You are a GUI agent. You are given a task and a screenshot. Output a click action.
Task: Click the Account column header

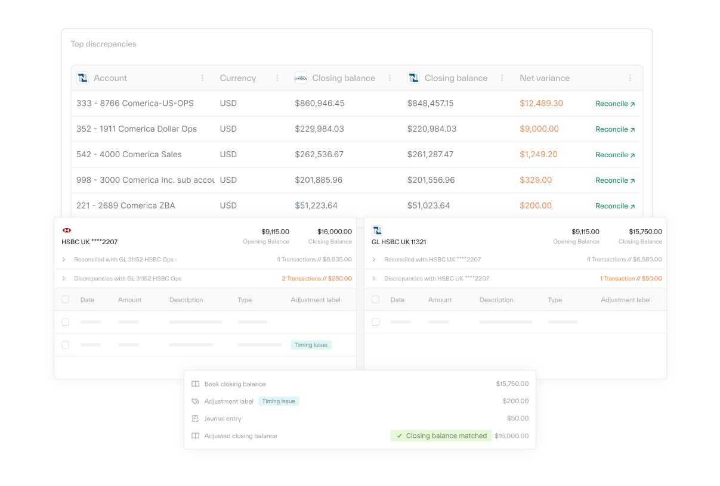[x=110, y=78]
